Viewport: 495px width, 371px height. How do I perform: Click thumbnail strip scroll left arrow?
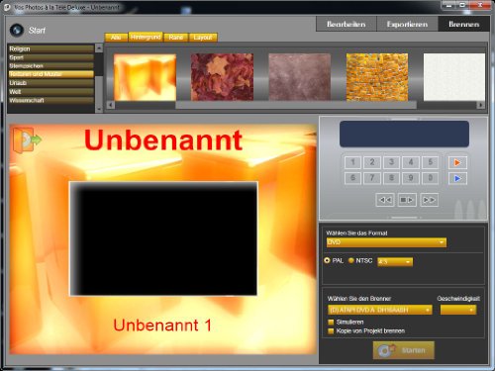point(111,105)
